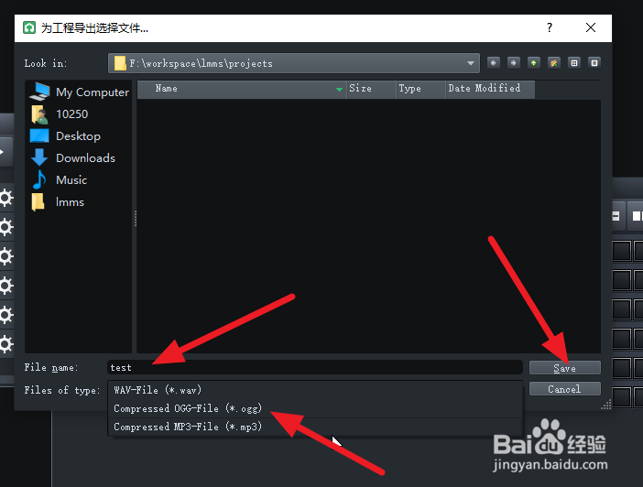Click the Save button

[x=564, y=368]
